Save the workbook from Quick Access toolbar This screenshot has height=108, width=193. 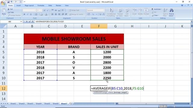pos(8,2)
